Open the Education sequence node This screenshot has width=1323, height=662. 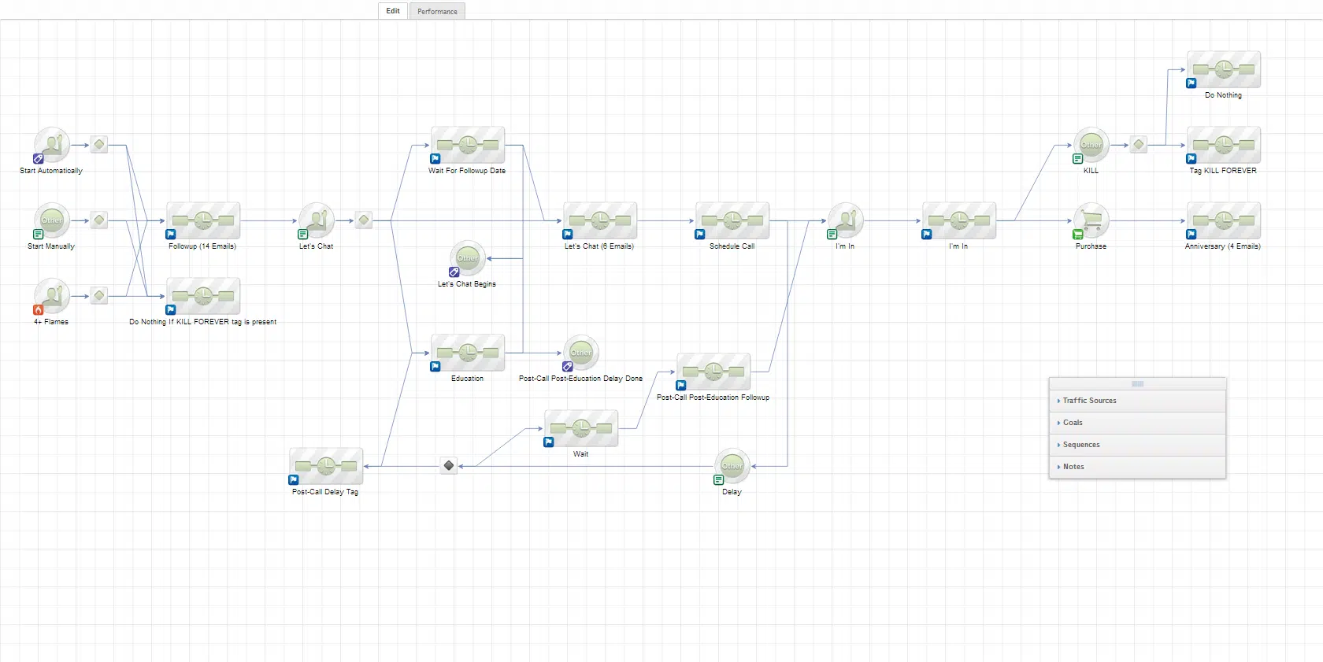coord(468,353)
